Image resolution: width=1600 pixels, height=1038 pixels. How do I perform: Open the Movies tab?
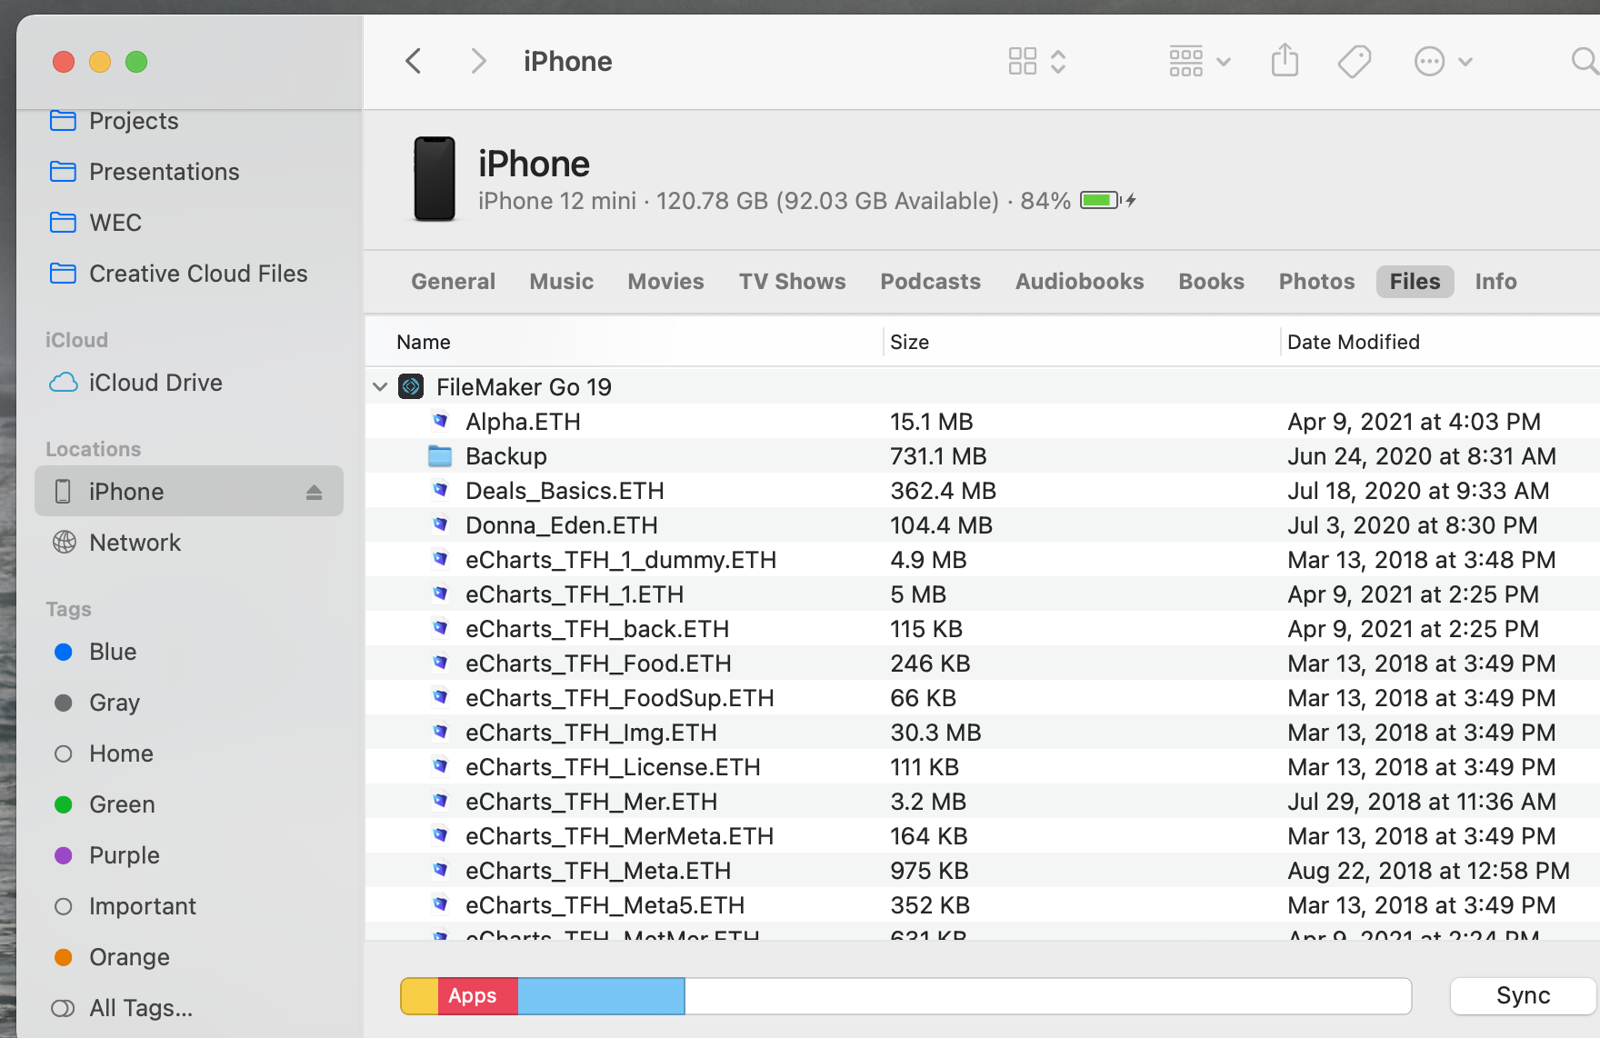point(665,282)
